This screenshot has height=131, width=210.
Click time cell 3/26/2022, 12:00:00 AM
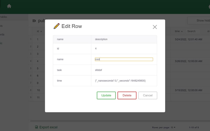188,61
